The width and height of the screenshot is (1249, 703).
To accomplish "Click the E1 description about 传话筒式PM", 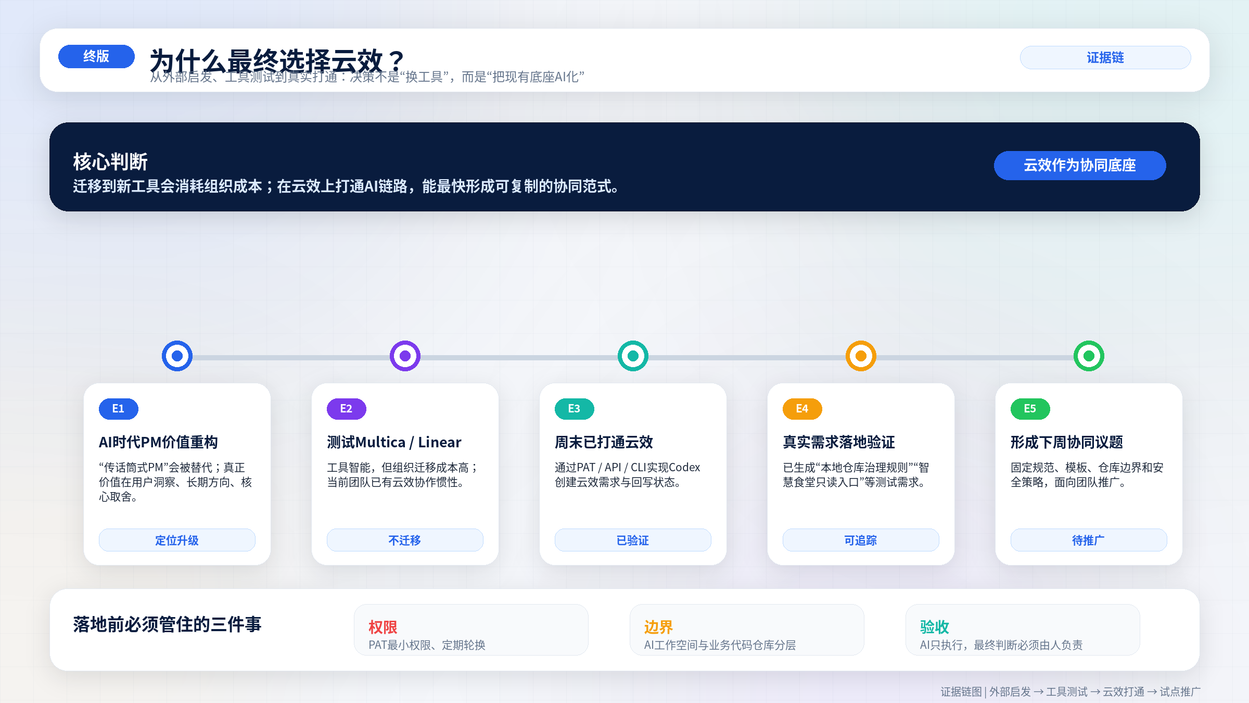I will click(175, 482).
